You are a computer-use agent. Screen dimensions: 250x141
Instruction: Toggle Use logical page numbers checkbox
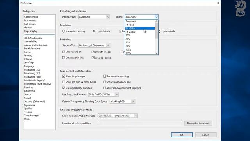[x=64, y=88]
